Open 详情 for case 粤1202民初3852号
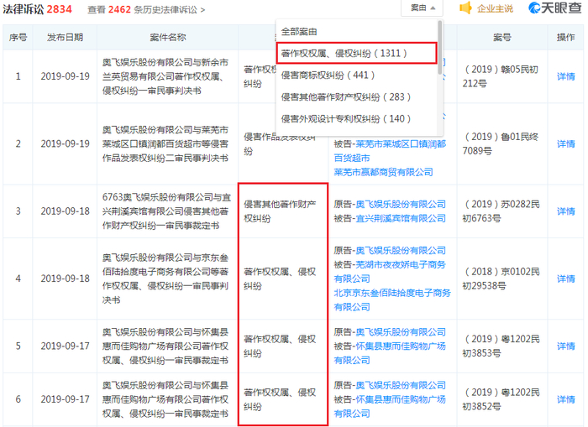The image size is (588, 427). (x=566, y=399)
